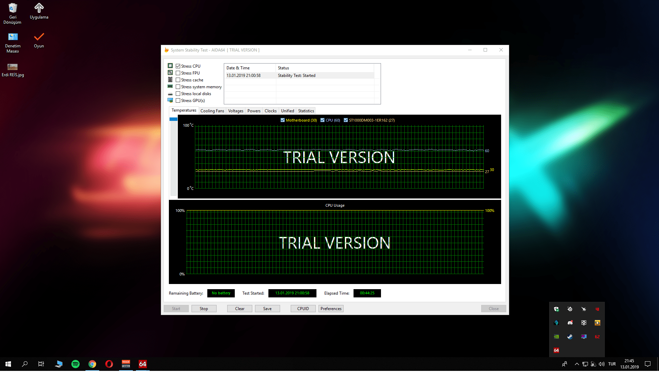659x386 pixels.
Task: Enable the Stress FPU checkbox
Action: [x=178, y=73]
